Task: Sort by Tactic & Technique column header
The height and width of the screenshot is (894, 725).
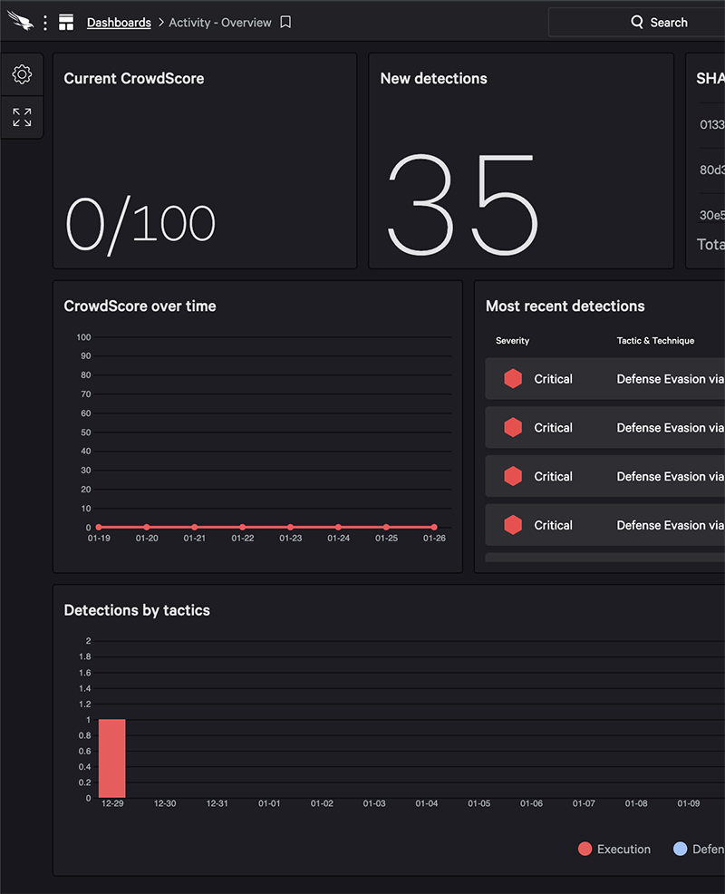Action: pyautogui.click(x=655, y=341)
